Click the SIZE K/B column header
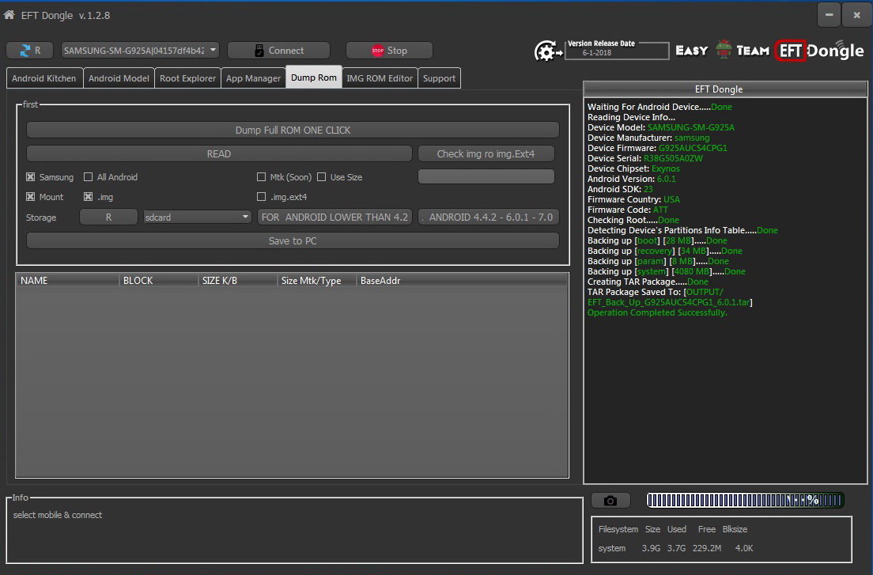The width and height of the screenshot is (873, 575). [238, 281]
